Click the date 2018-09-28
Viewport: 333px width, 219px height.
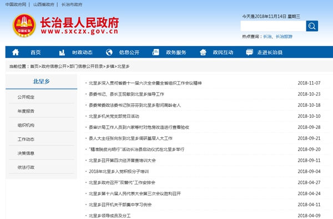(309, 127)
